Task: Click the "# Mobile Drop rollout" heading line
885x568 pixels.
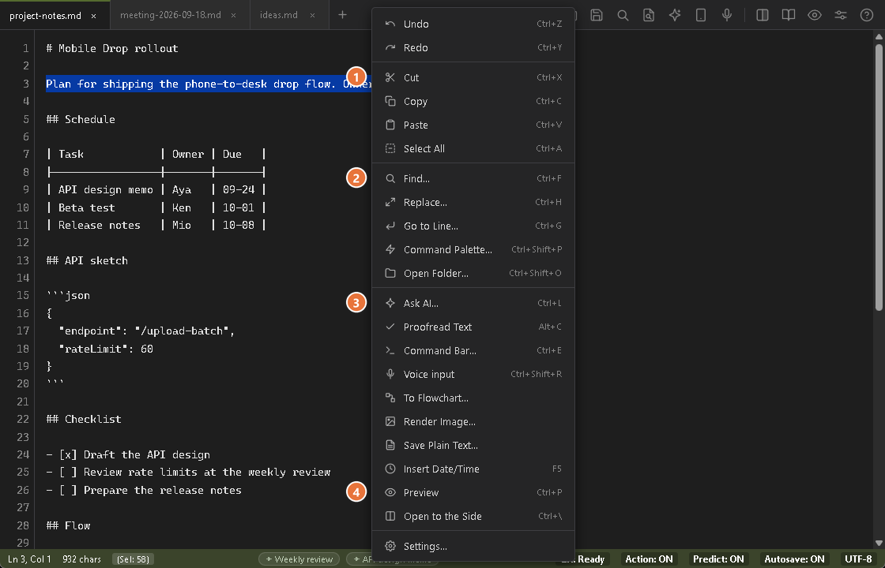Action: click(x=112, y=48)
